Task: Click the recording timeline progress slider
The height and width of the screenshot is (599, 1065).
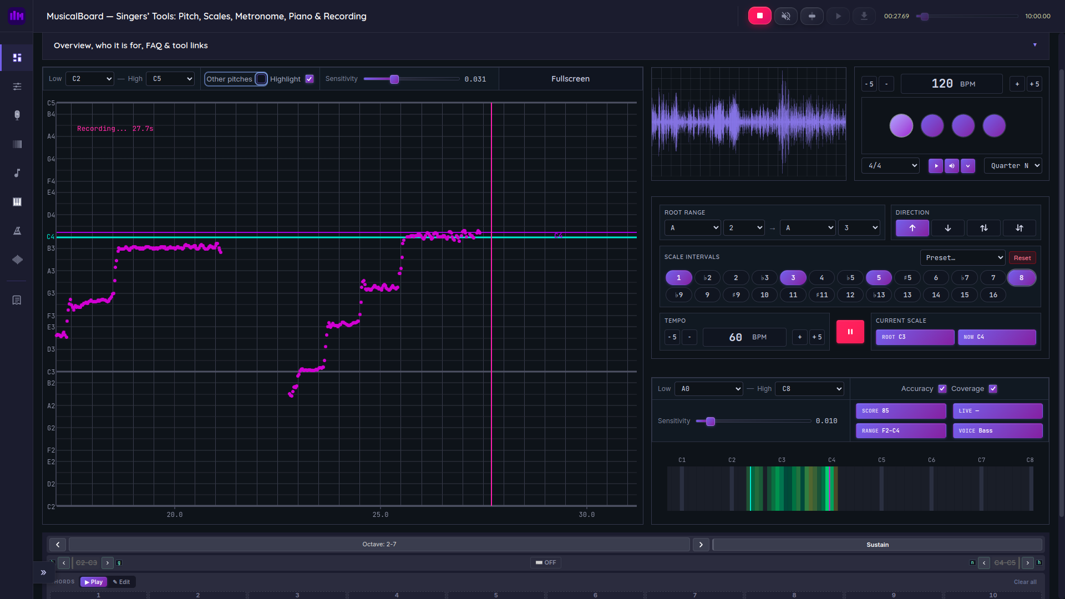Action: pyautogui.click(x=967, y=16)
